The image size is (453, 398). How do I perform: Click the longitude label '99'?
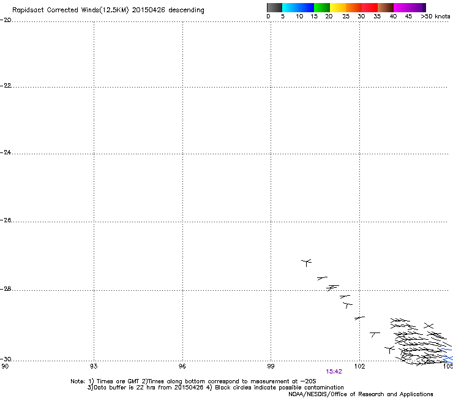coord(271,367)
